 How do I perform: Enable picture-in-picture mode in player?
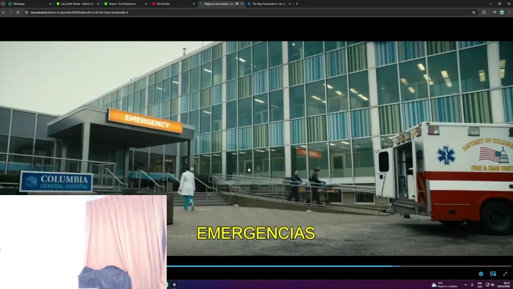(x=493, y=274)
